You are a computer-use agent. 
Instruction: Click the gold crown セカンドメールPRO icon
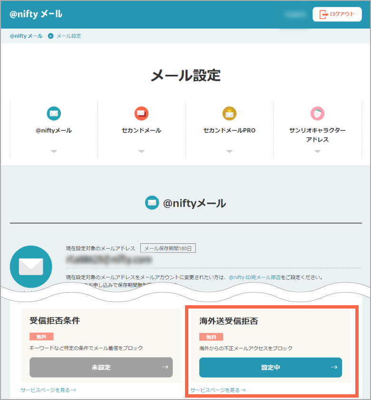click(229, 113)
